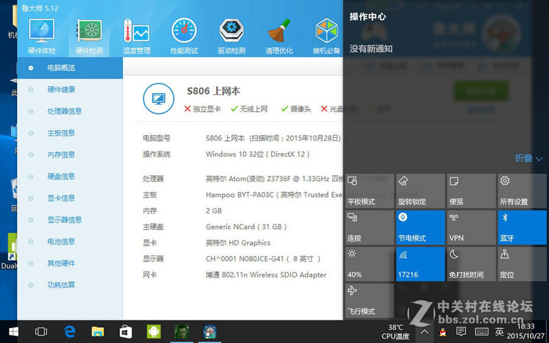Toggle 旋转锁定 rotation lock tile
This screenshot has width=549, height=343.
[420, 191]
